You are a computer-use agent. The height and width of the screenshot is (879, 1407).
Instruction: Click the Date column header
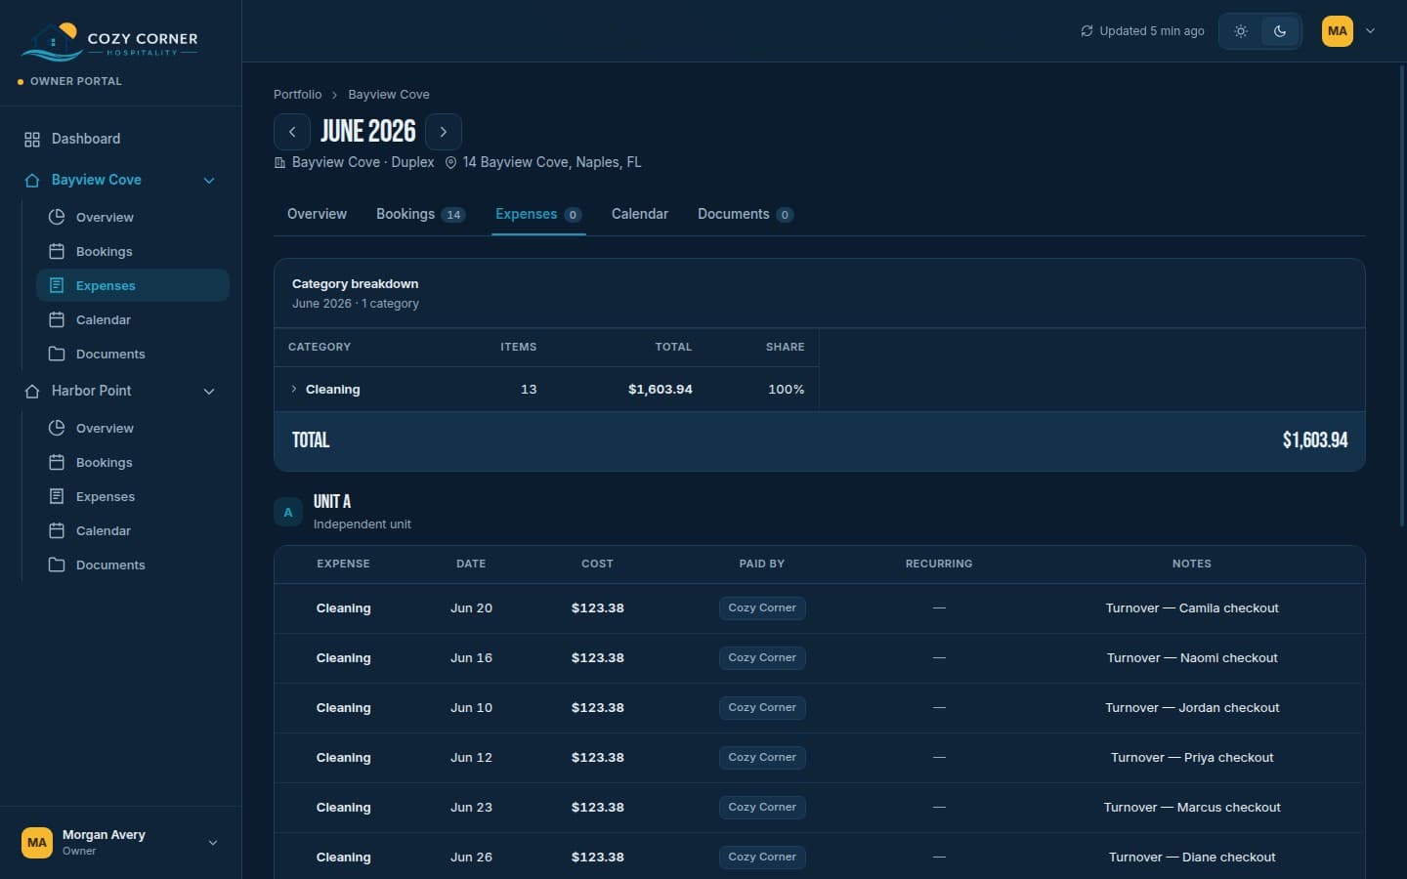point(471,564)
